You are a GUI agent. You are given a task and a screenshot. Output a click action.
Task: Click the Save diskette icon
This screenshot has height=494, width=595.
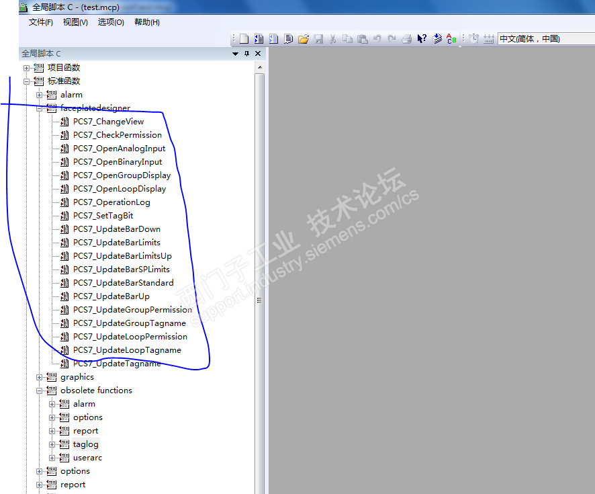tap(318, 39)
